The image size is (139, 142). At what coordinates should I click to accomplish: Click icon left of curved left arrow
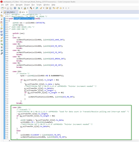[x=50, y=8]
